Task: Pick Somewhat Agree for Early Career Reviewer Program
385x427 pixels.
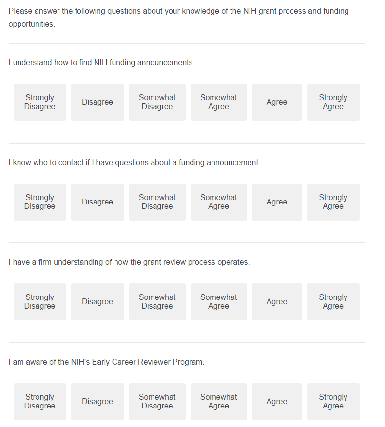Action: pos(218,402)
